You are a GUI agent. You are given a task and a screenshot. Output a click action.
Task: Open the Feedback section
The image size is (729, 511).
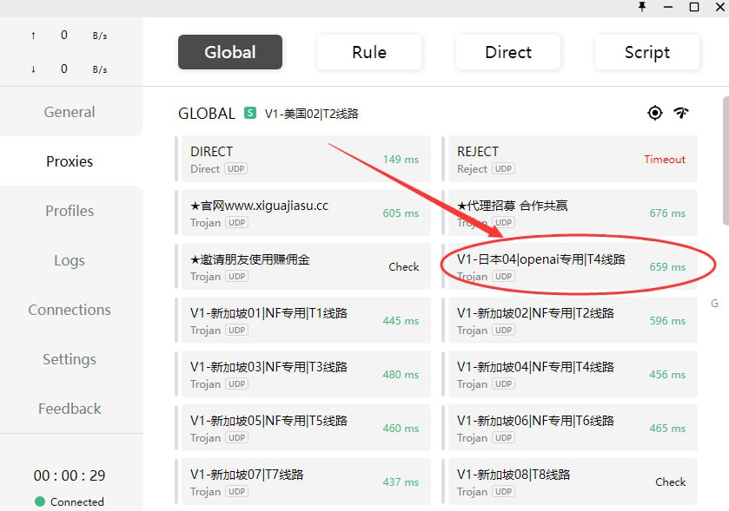(70, 409)
